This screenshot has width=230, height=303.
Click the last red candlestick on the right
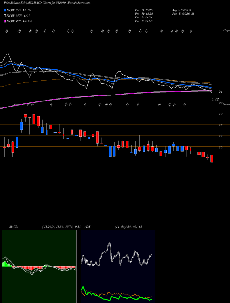click(212, 158)
